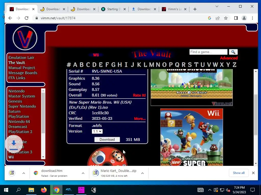Open Dolphin emulator from the taskbar
Viewport: 261px width, 195px height.
coord(69,190)
